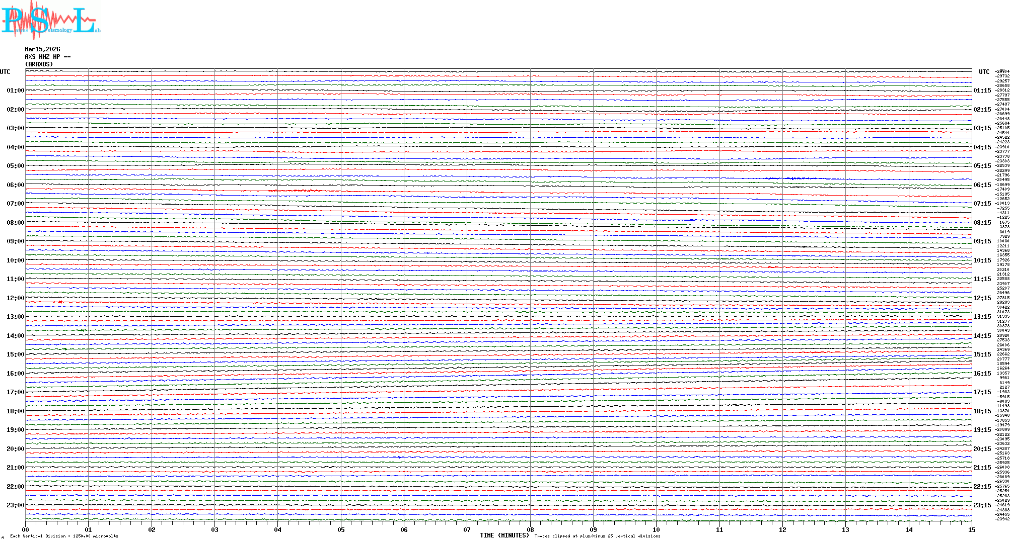Click minute 15 on the bottom axis

971,530
